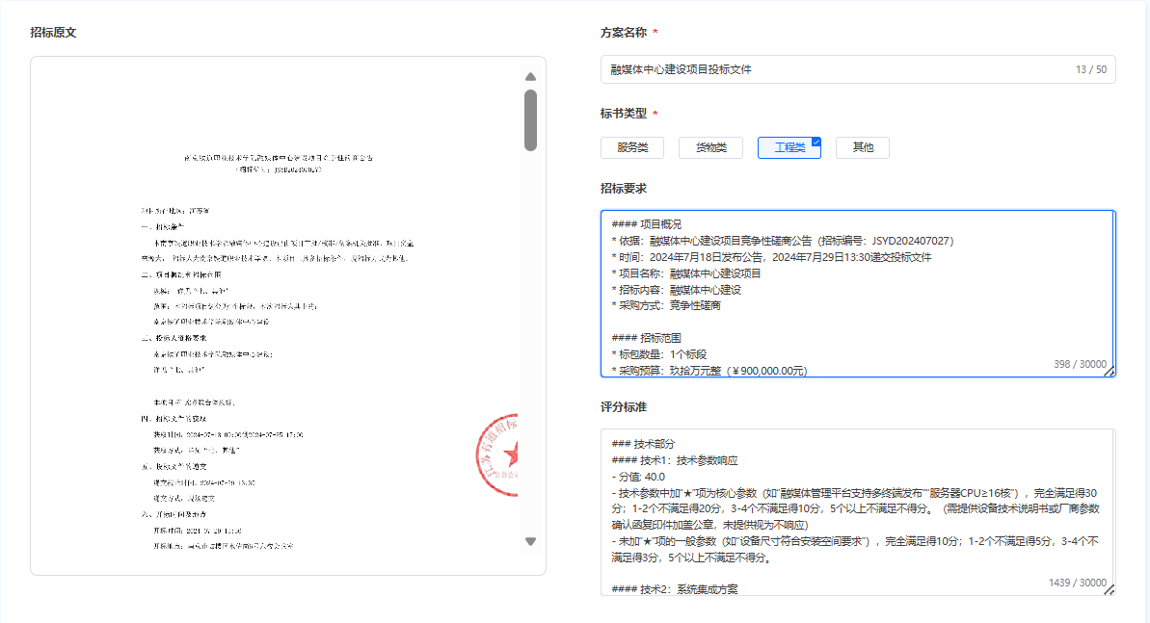Image resolution: width=1150 pixels, height=623 pixels.
Task: Click the 技术2：系统集成方案 line
Action: 675,589
